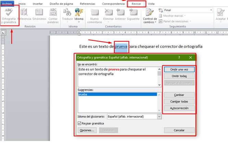Image resolution: width=228 pixels, height=143 pixels.
Task: Click the tab selector icon beside the ruler
Action: click(3, 32)
